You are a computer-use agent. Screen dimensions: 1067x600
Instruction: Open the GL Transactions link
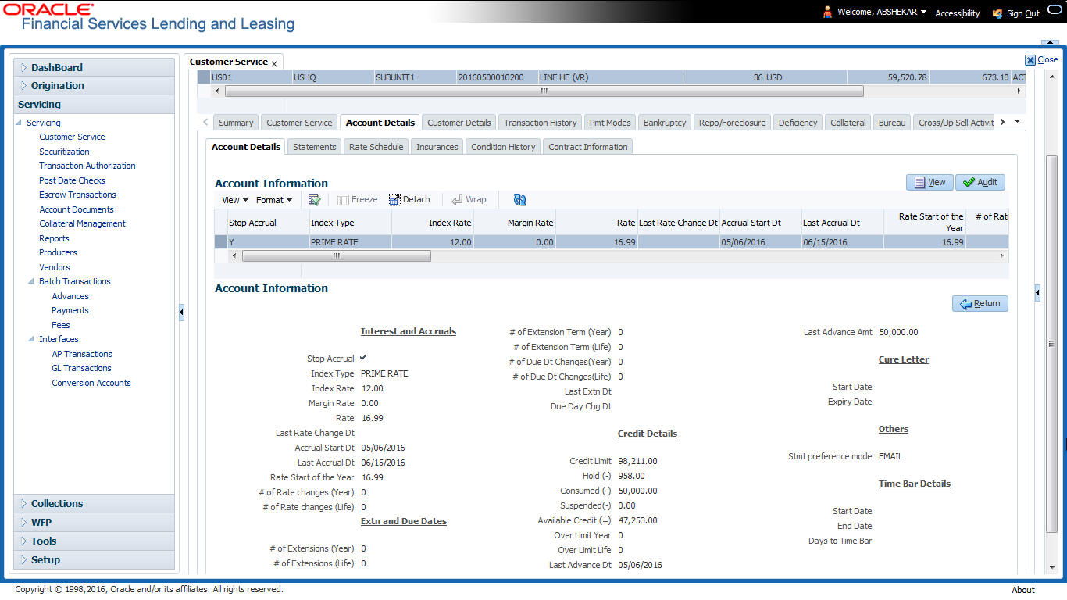(81, 368)
